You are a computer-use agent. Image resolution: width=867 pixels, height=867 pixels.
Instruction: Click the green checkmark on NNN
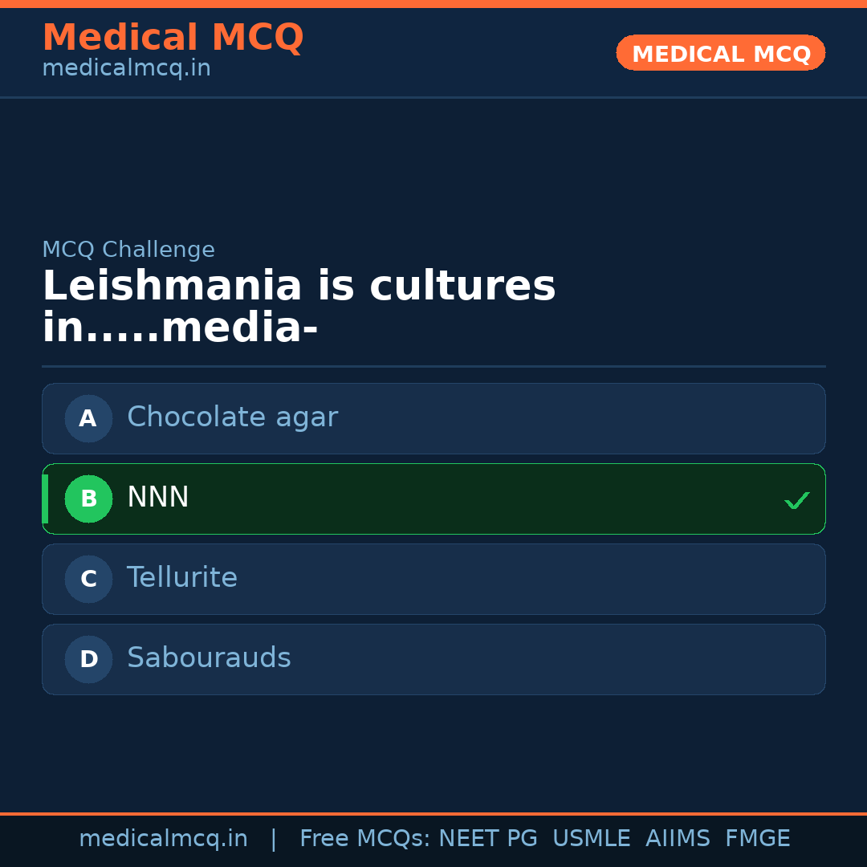[796, 501]
